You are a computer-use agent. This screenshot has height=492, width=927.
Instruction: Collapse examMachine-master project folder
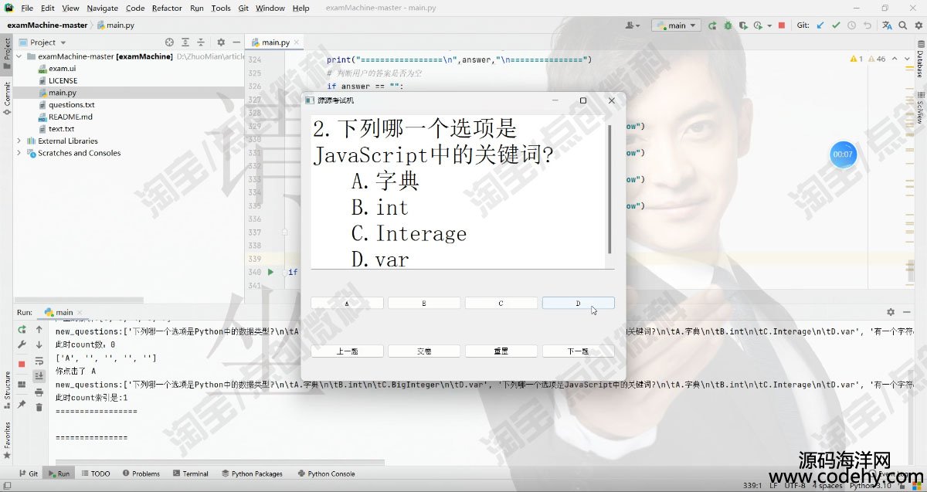pyautogui.click(x=19, y=56)
